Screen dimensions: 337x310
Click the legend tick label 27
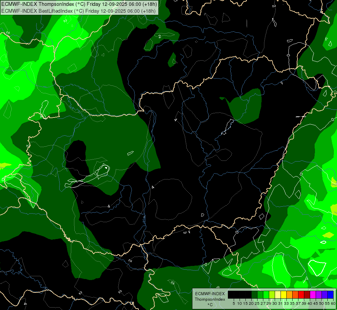[263, 303]
